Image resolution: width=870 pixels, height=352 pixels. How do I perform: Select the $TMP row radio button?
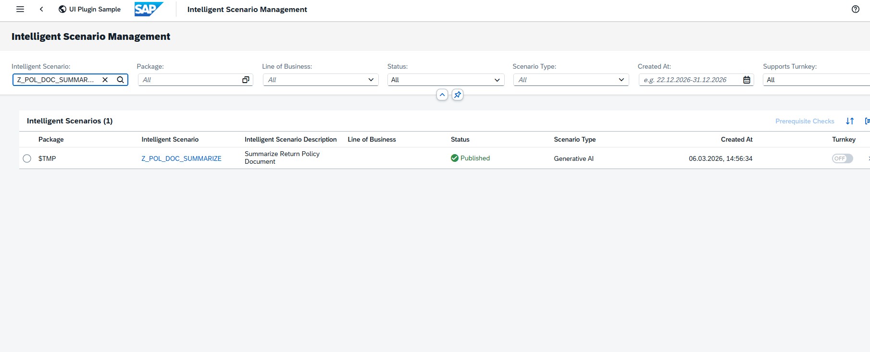point(27,158)
